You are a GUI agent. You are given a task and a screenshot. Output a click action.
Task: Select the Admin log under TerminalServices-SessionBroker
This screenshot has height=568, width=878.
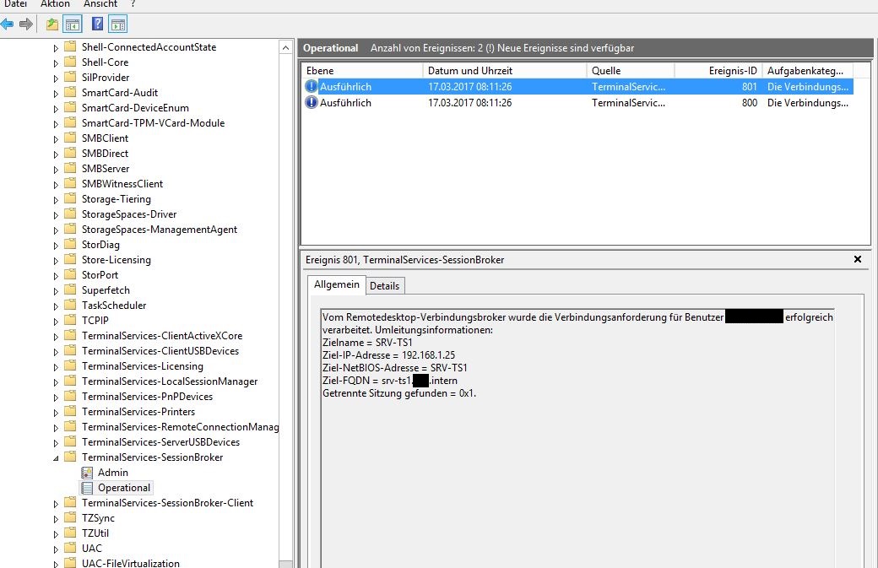[112, 473]
